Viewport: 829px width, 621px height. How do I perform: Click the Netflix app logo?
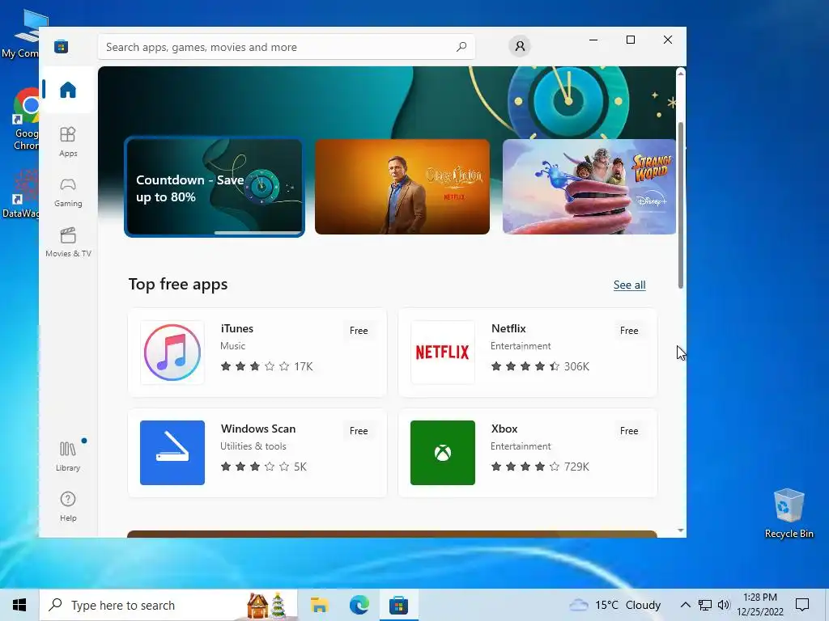443,353
